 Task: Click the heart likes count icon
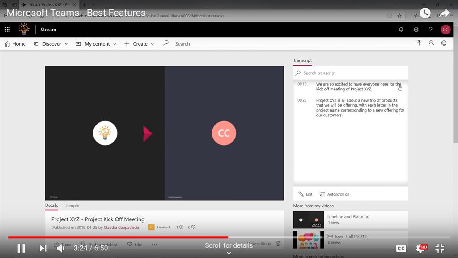click(193, 227)
